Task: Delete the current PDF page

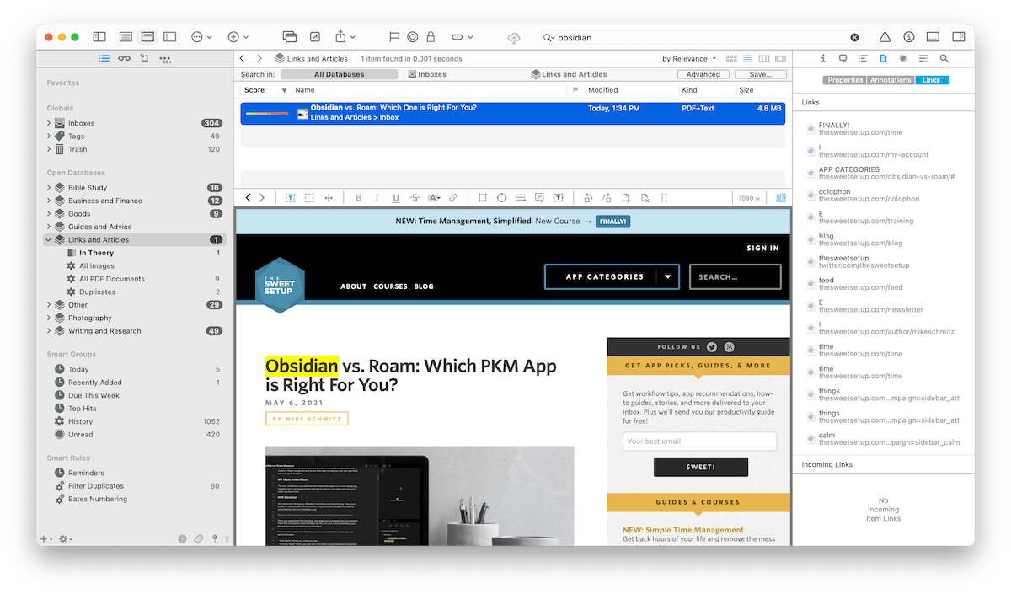Action: click(645, 198)
